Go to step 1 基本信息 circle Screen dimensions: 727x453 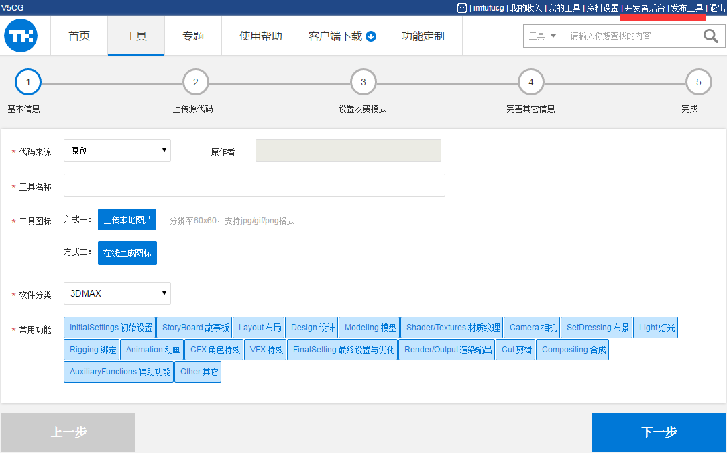coord(28,82)
